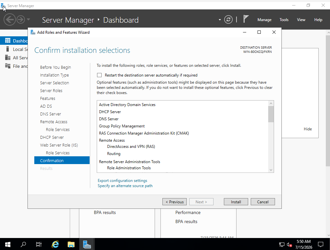Click the Server Manager forward arrow
The height and width of the screenshot is (250, 330).
[x=21, y=20]
